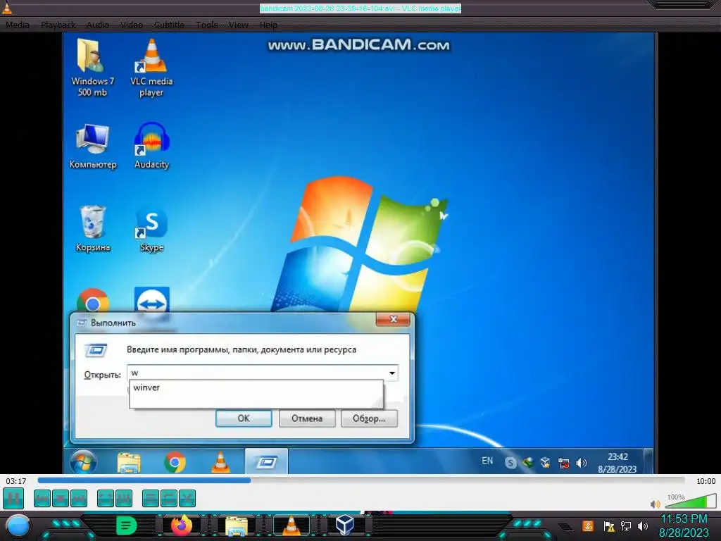Screen dimensions: 721x541
Task: Select Windows 7 500 mb folder icon
Action: (x=92, y=68)
